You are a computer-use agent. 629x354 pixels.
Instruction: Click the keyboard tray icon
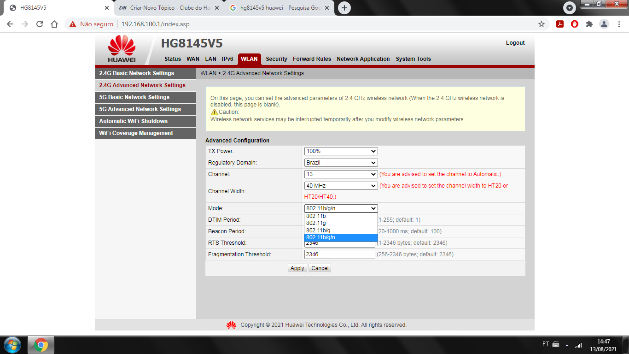[x=556, y=344]
